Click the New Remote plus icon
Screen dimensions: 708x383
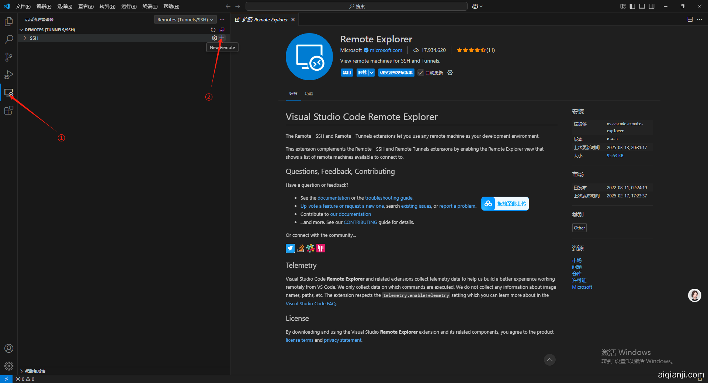[222, 38]
